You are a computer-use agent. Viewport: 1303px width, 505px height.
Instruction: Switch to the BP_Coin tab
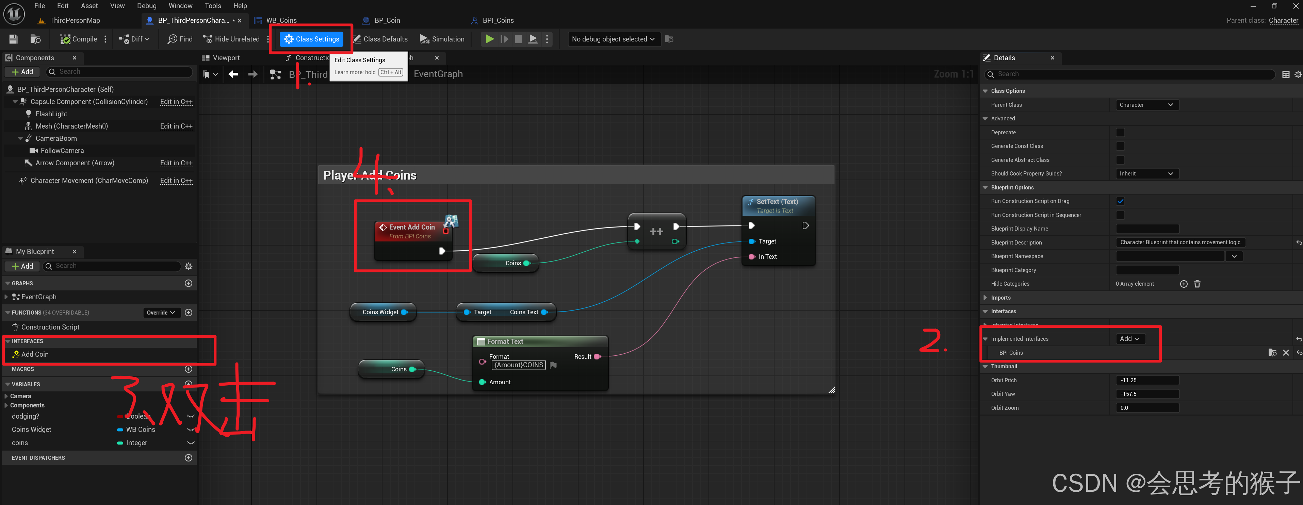(x=387, y=20)
